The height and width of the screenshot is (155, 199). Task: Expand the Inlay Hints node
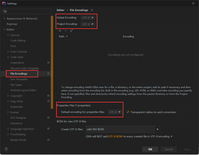coord(8,101)
